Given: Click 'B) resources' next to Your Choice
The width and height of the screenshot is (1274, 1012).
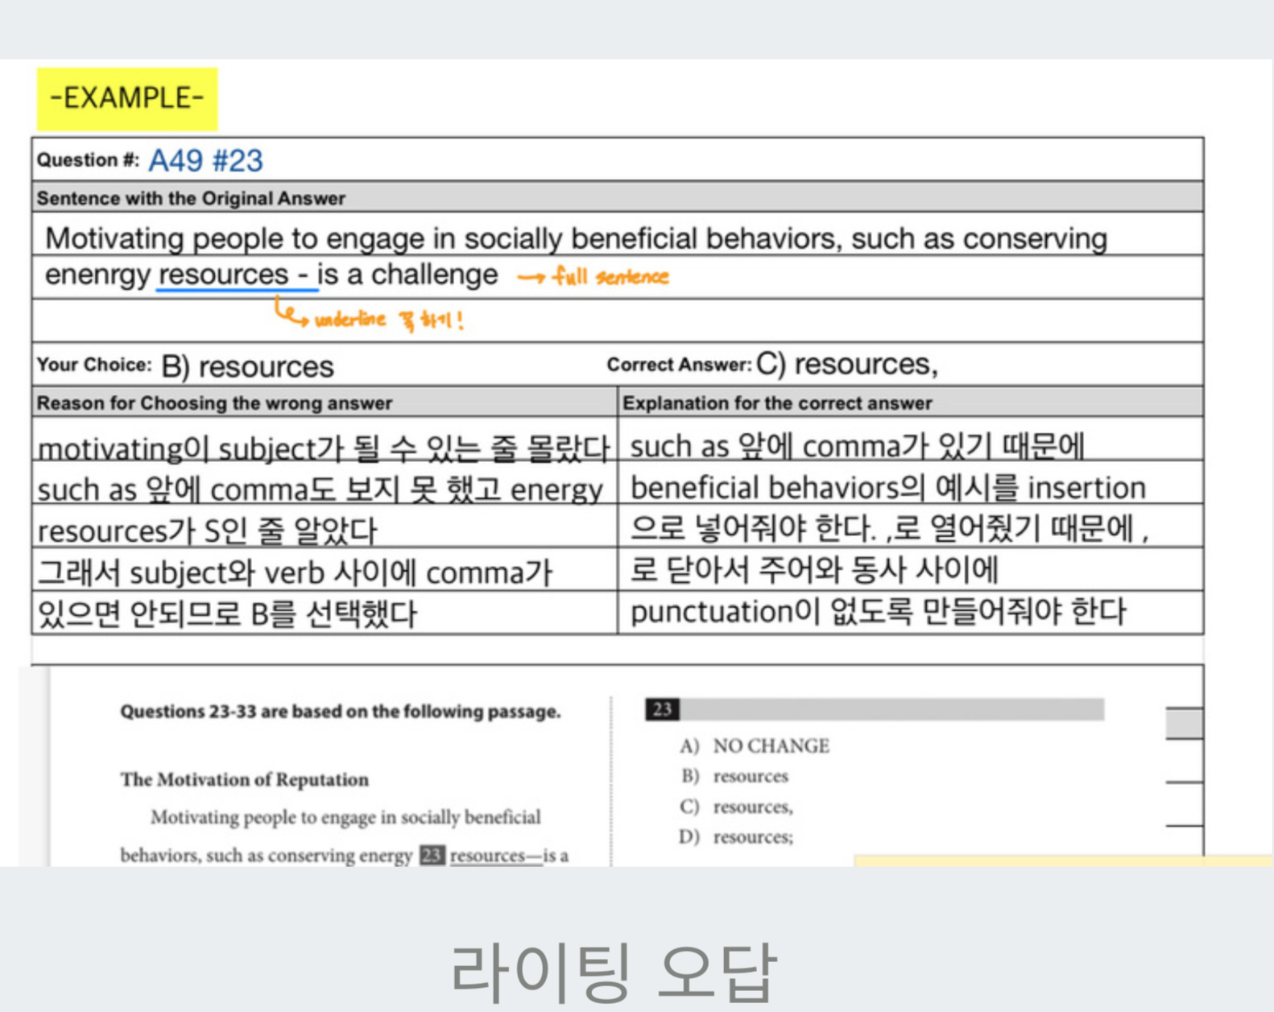Looking at the screenshot, I should point(247,366).
